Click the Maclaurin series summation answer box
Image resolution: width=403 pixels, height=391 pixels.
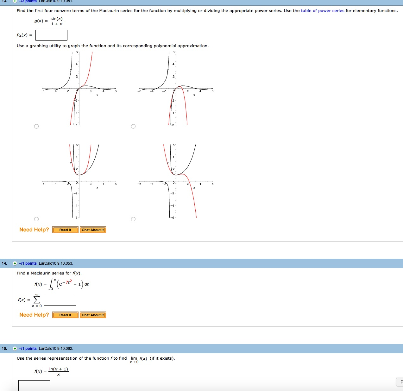pyautogui.click(x=60, y=300)
